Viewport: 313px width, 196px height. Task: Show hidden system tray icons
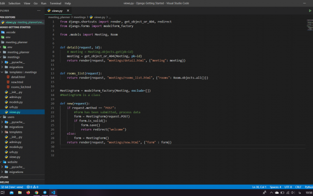click(271, 193)
